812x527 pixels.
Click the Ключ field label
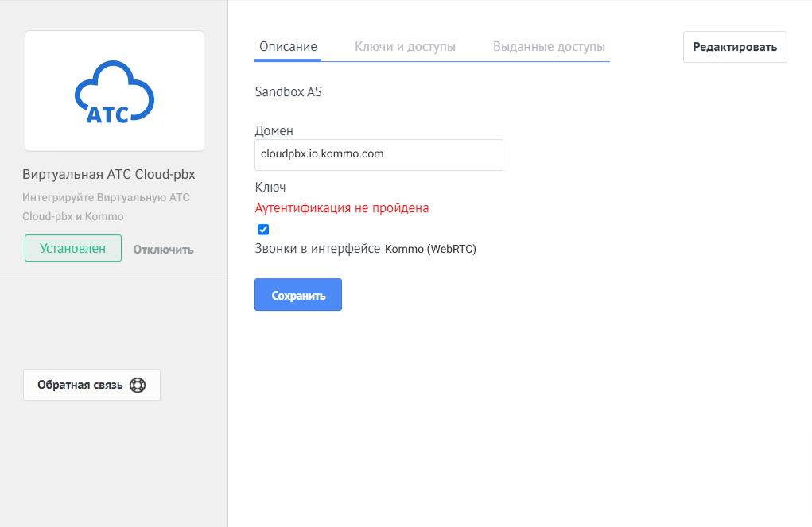[270, 188]
